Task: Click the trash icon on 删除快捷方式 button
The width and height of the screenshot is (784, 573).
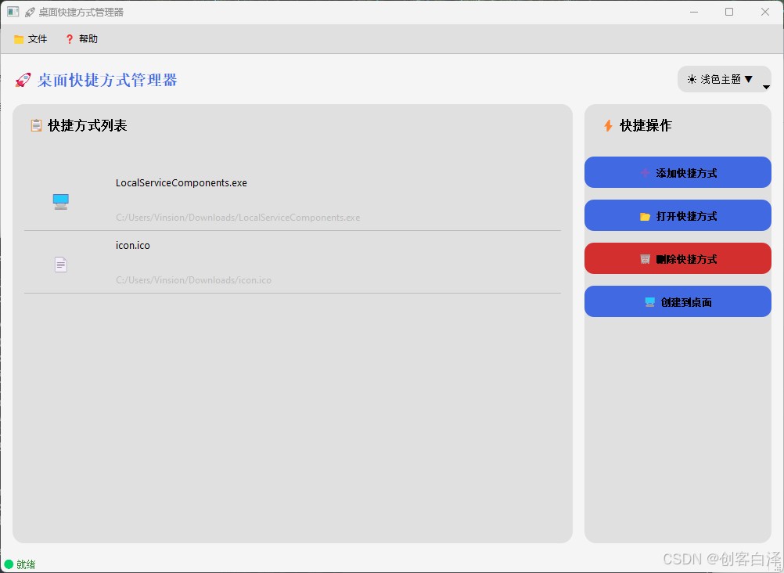Action: (x=645, y=259)
